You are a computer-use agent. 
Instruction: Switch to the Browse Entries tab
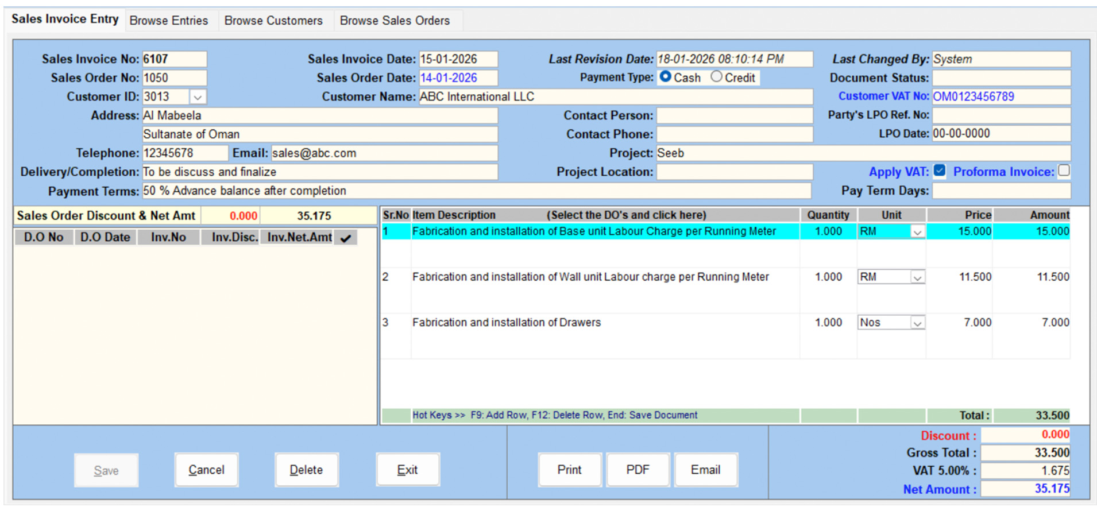click(169, 21)
